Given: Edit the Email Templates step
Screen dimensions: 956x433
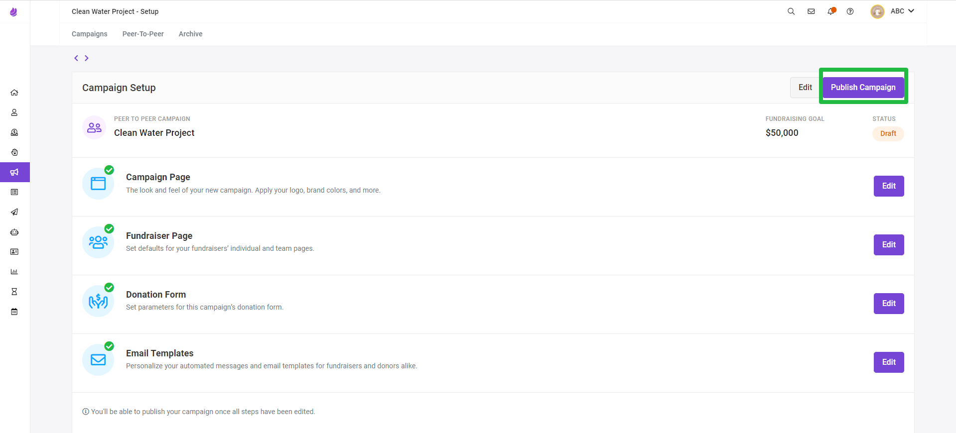Looking at the screenshot, I should point(889,362).
